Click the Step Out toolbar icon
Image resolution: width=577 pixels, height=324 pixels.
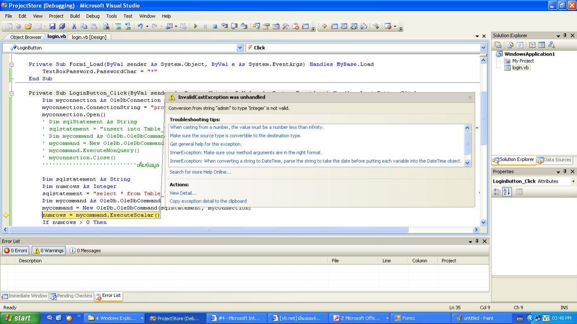pos(244,26)
